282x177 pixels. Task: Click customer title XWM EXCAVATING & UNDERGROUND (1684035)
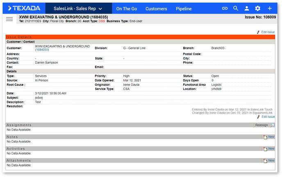64,17
